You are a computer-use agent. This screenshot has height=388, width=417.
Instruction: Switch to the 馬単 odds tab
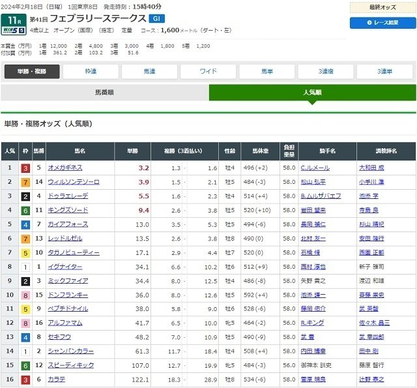[267, 71]
